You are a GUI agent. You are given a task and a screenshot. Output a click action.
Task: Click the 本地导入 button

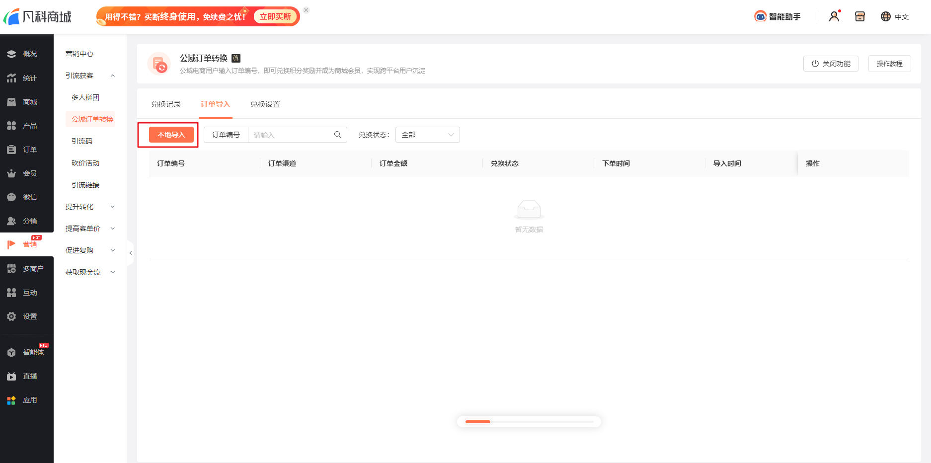click(x=171, y=135)
